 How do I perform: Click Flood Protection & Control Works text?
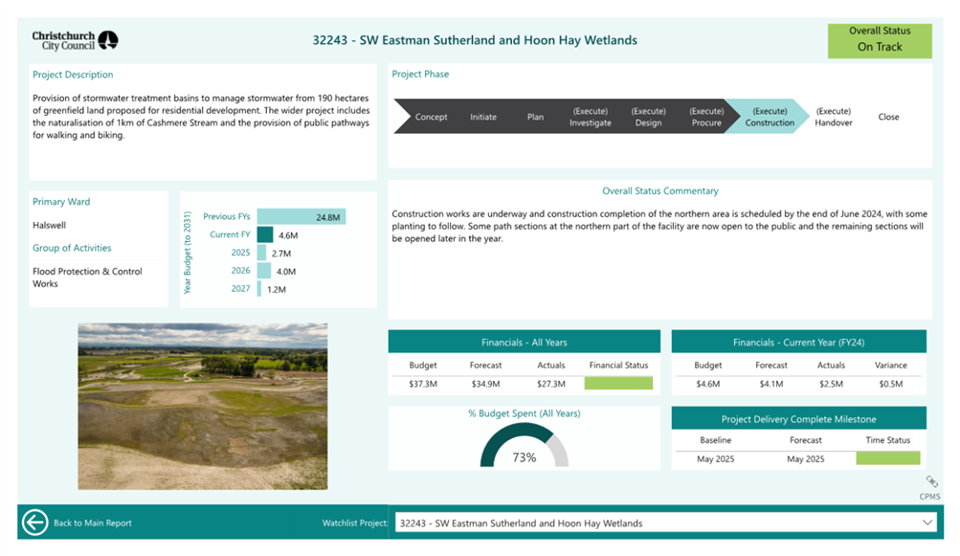pyautogui.click(x=87, y=278)
